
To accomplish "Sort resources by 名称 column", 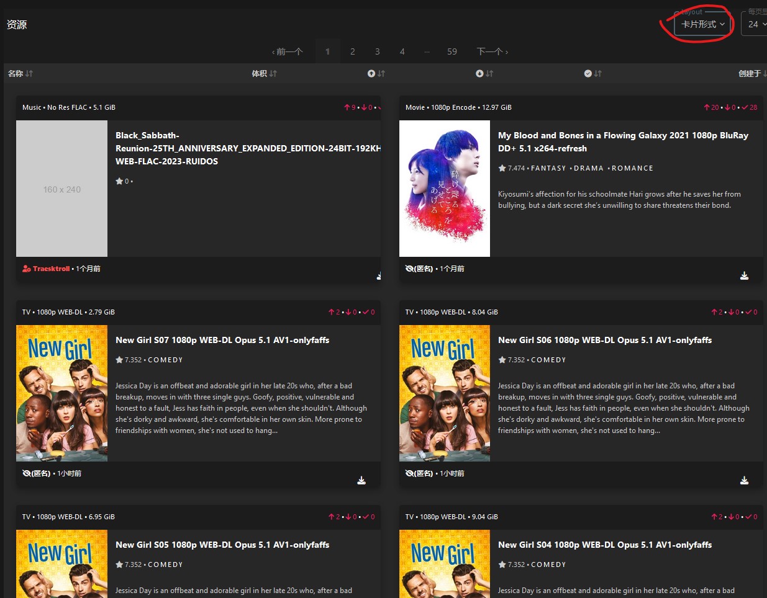I will (20, 73).
